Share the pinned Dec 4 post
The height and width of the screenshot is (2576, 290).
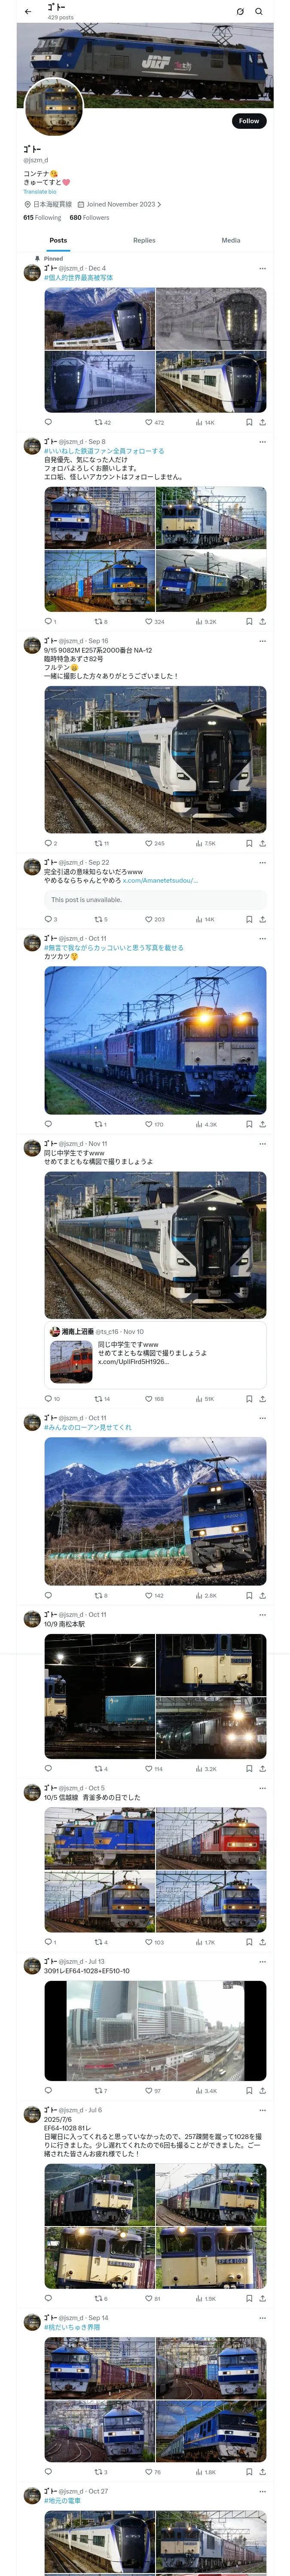coord(263,423)
